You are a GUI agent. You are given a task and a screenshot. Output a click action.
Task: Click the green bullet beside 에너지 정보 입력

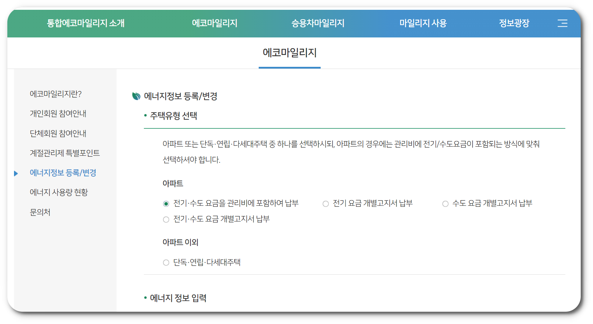point(145,297)
